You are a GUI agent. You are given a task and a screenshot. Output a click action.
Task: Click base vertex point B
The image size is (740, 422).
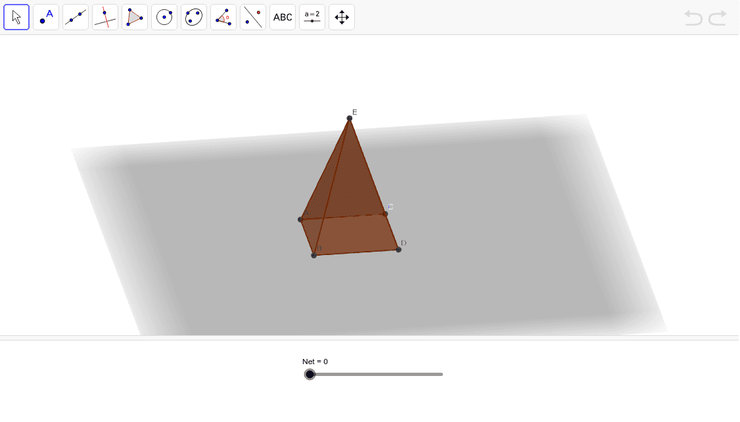[x=314, y=255]
